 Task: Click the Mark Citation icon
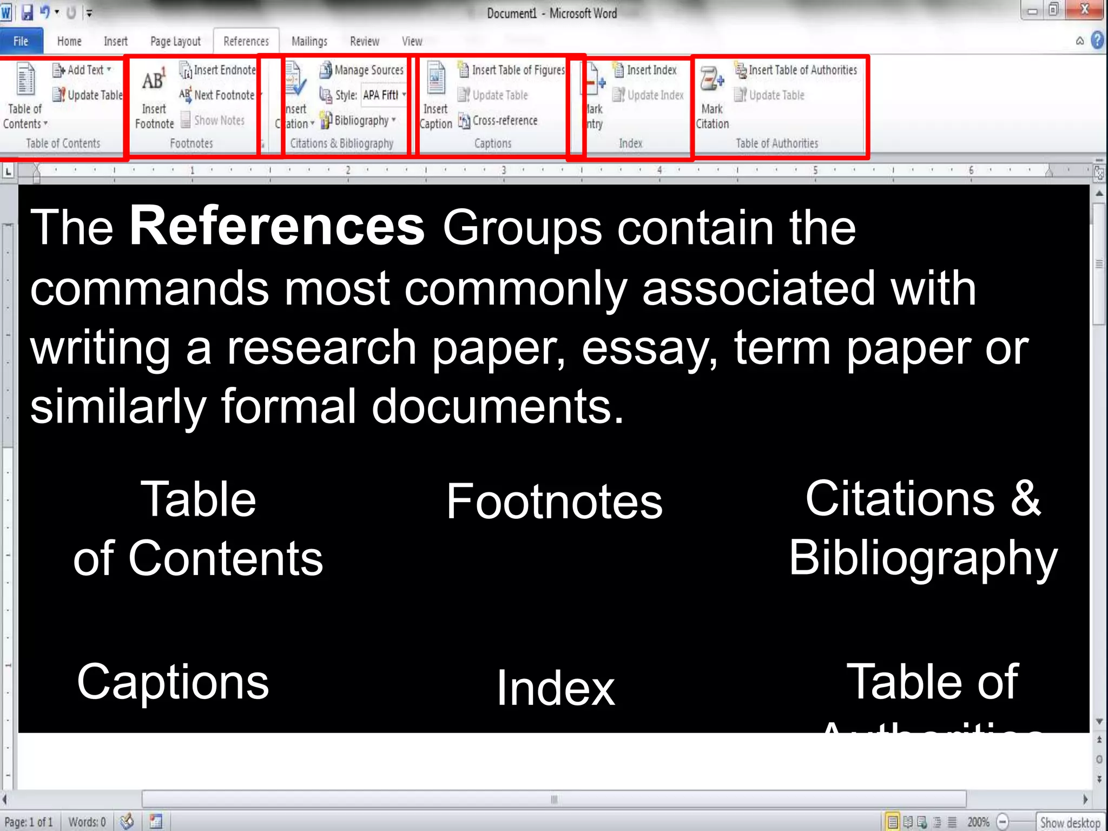712,79
